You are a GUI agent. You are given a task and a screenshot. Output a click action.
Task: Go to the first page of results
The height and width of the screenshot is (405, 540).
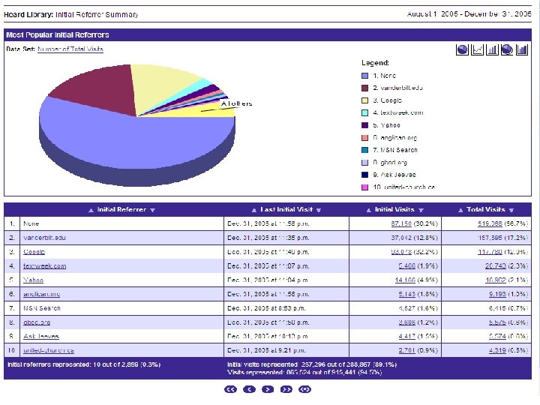[x=230, y=389]
